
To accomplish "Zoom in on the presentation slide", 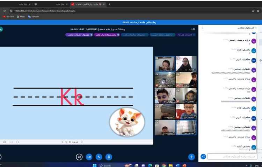I will [4, 142].
